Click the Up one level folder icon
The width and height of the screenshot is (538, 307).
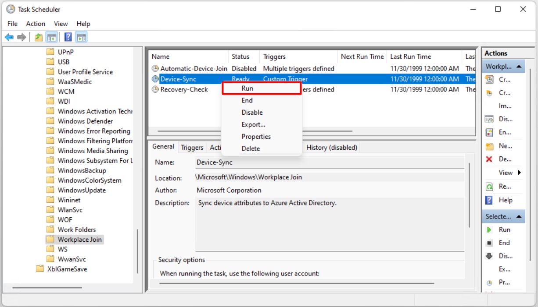pyautogui.click(x=39, y=37)
